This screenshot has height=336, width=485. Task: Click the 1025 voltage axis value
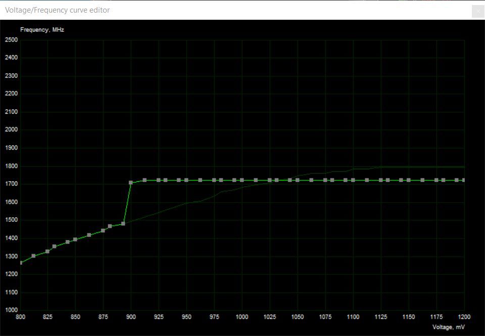tap(270, 317)
